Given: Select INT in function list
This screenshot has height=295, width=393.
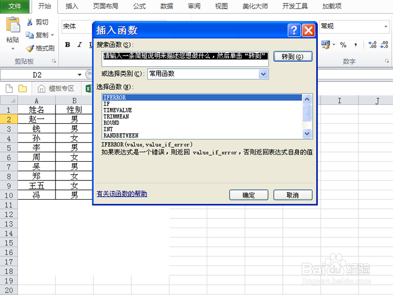Looking at the screenshot, I should pyautogui.click(x=202, y=129).
